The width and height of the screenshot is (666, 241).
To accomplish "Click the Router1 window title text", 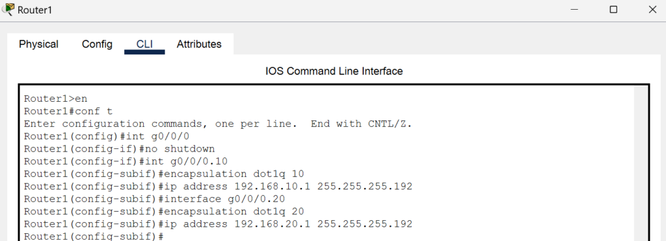I will pos(35,10).
